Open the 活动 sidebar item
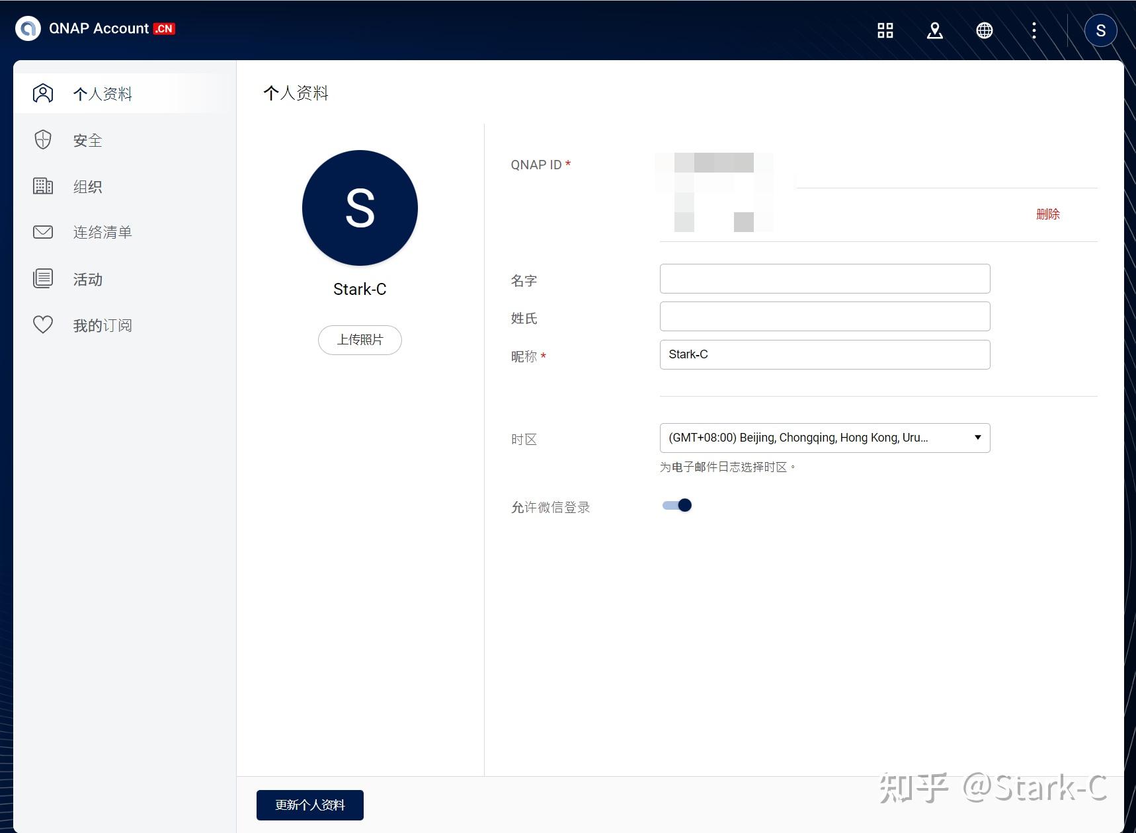Screen dimensions: 1136x833 (x=87, y=279)
